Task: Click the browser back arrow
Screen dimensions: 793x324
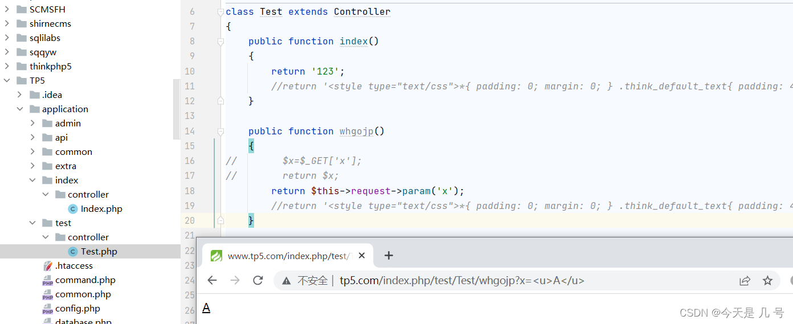Action: [x=212, y=280]
